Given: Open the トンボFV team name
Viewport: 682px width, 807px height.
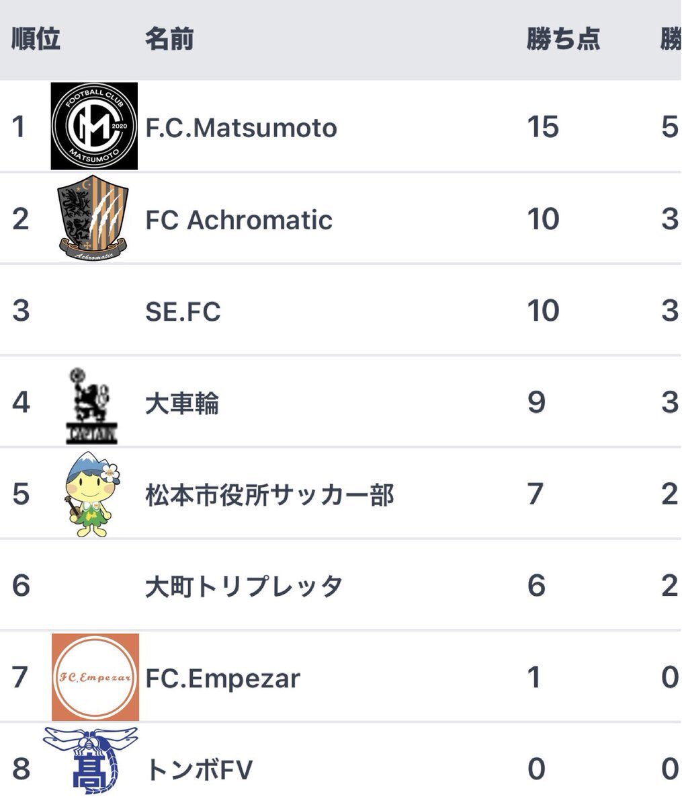Looking at the screenshot, I should (x=199, y=769).
